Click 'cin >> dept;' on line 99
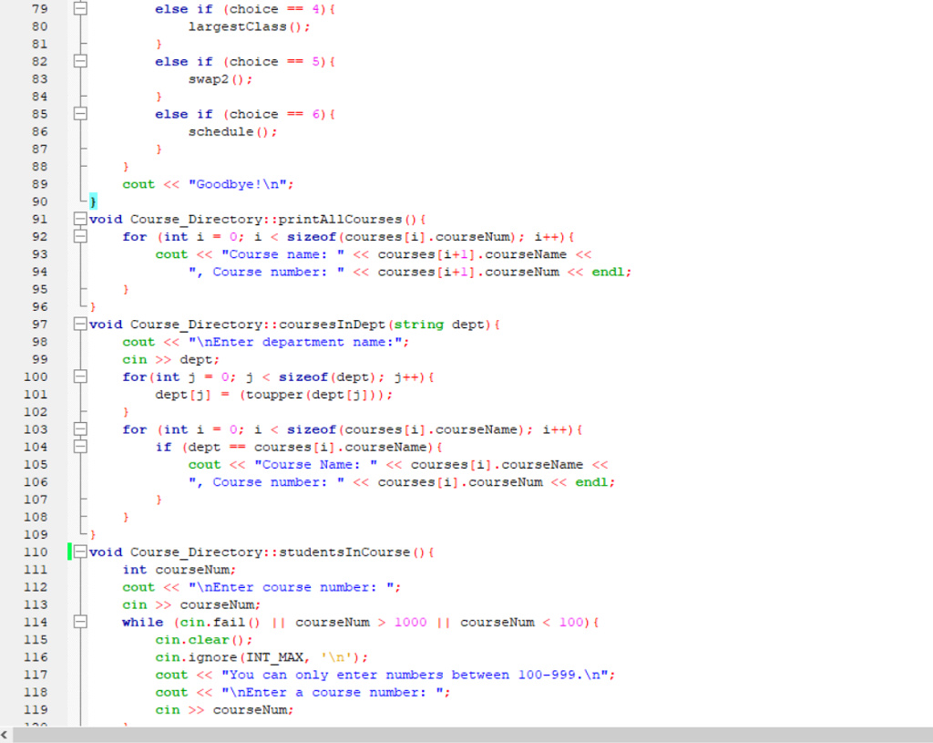 point(170,359)
